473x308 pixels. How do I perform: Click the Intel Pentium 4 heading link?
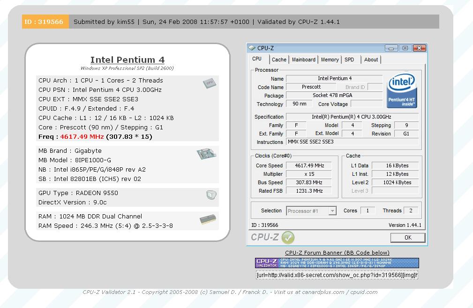pyautogui.click(x=128, y=60)
